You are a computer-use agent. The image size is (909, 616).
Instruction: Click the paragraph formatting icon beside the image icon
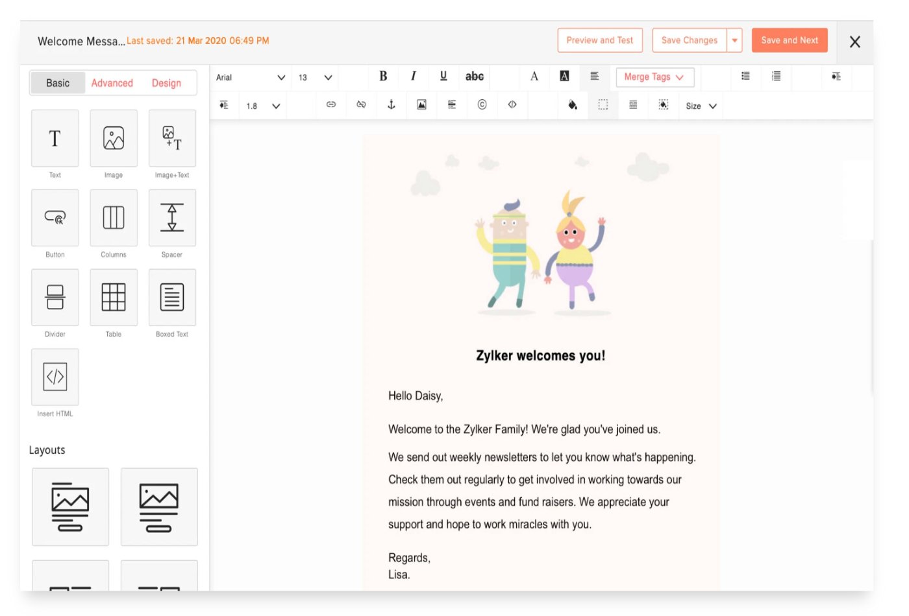point(452,104)
